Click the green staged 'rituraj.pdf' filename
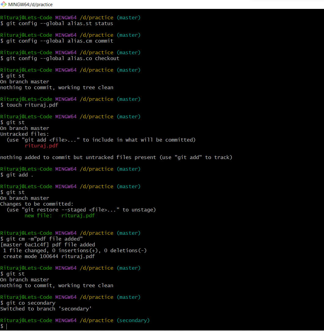This screenshot has width=324, height=331. tap(78, 216)
